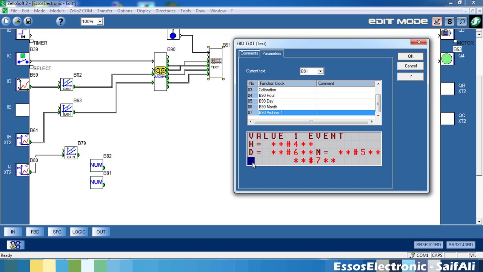Viewport: 483px width, 272px height.
Task: Click the function list horizontal scrollbar
Action: tap(311, 122)
